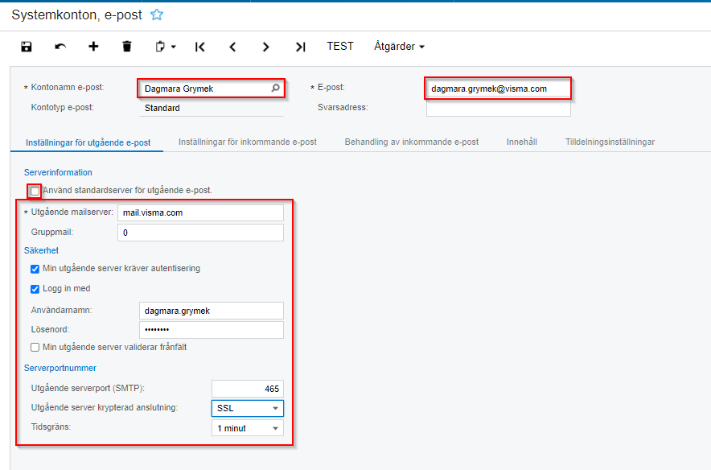Uncheck Min utgående server kräver autentisering

pos(35,269)
